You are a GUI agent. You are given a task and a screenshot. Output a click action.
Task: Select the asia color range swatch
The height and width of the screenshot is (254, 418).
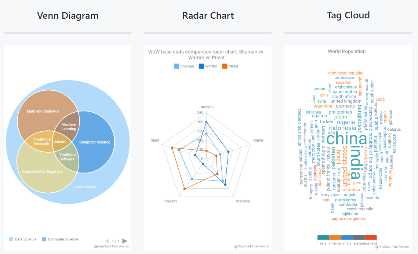(323, 237)
